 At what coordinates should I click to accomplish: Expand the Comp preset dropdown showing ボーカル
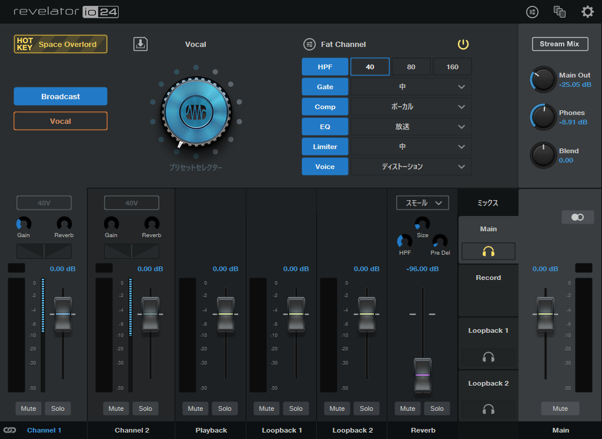click(411, 107)
